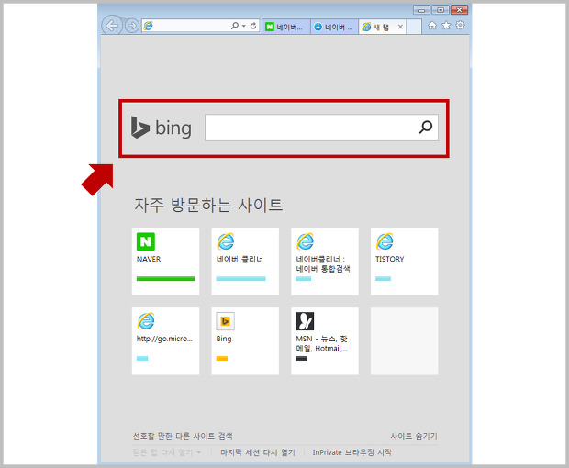Click the browser Back arrow button
Screen dimensions: 569x468
click(112, 26)
